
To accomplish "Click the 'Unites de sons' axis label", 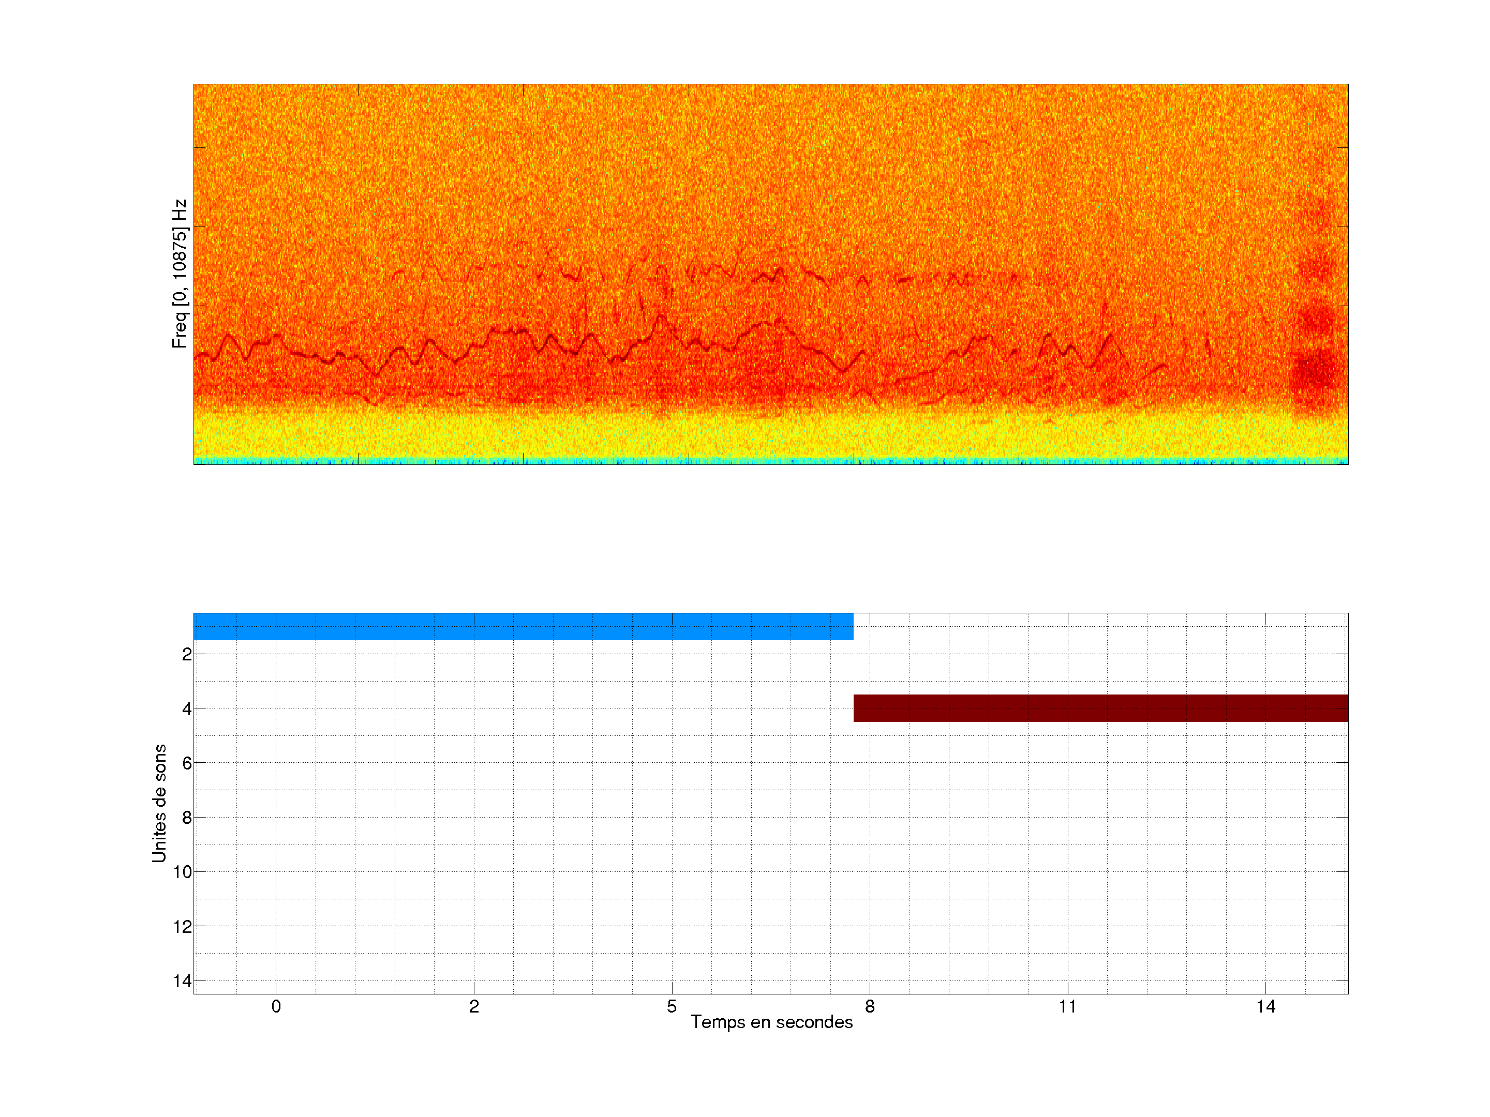I will pos(159,803).
